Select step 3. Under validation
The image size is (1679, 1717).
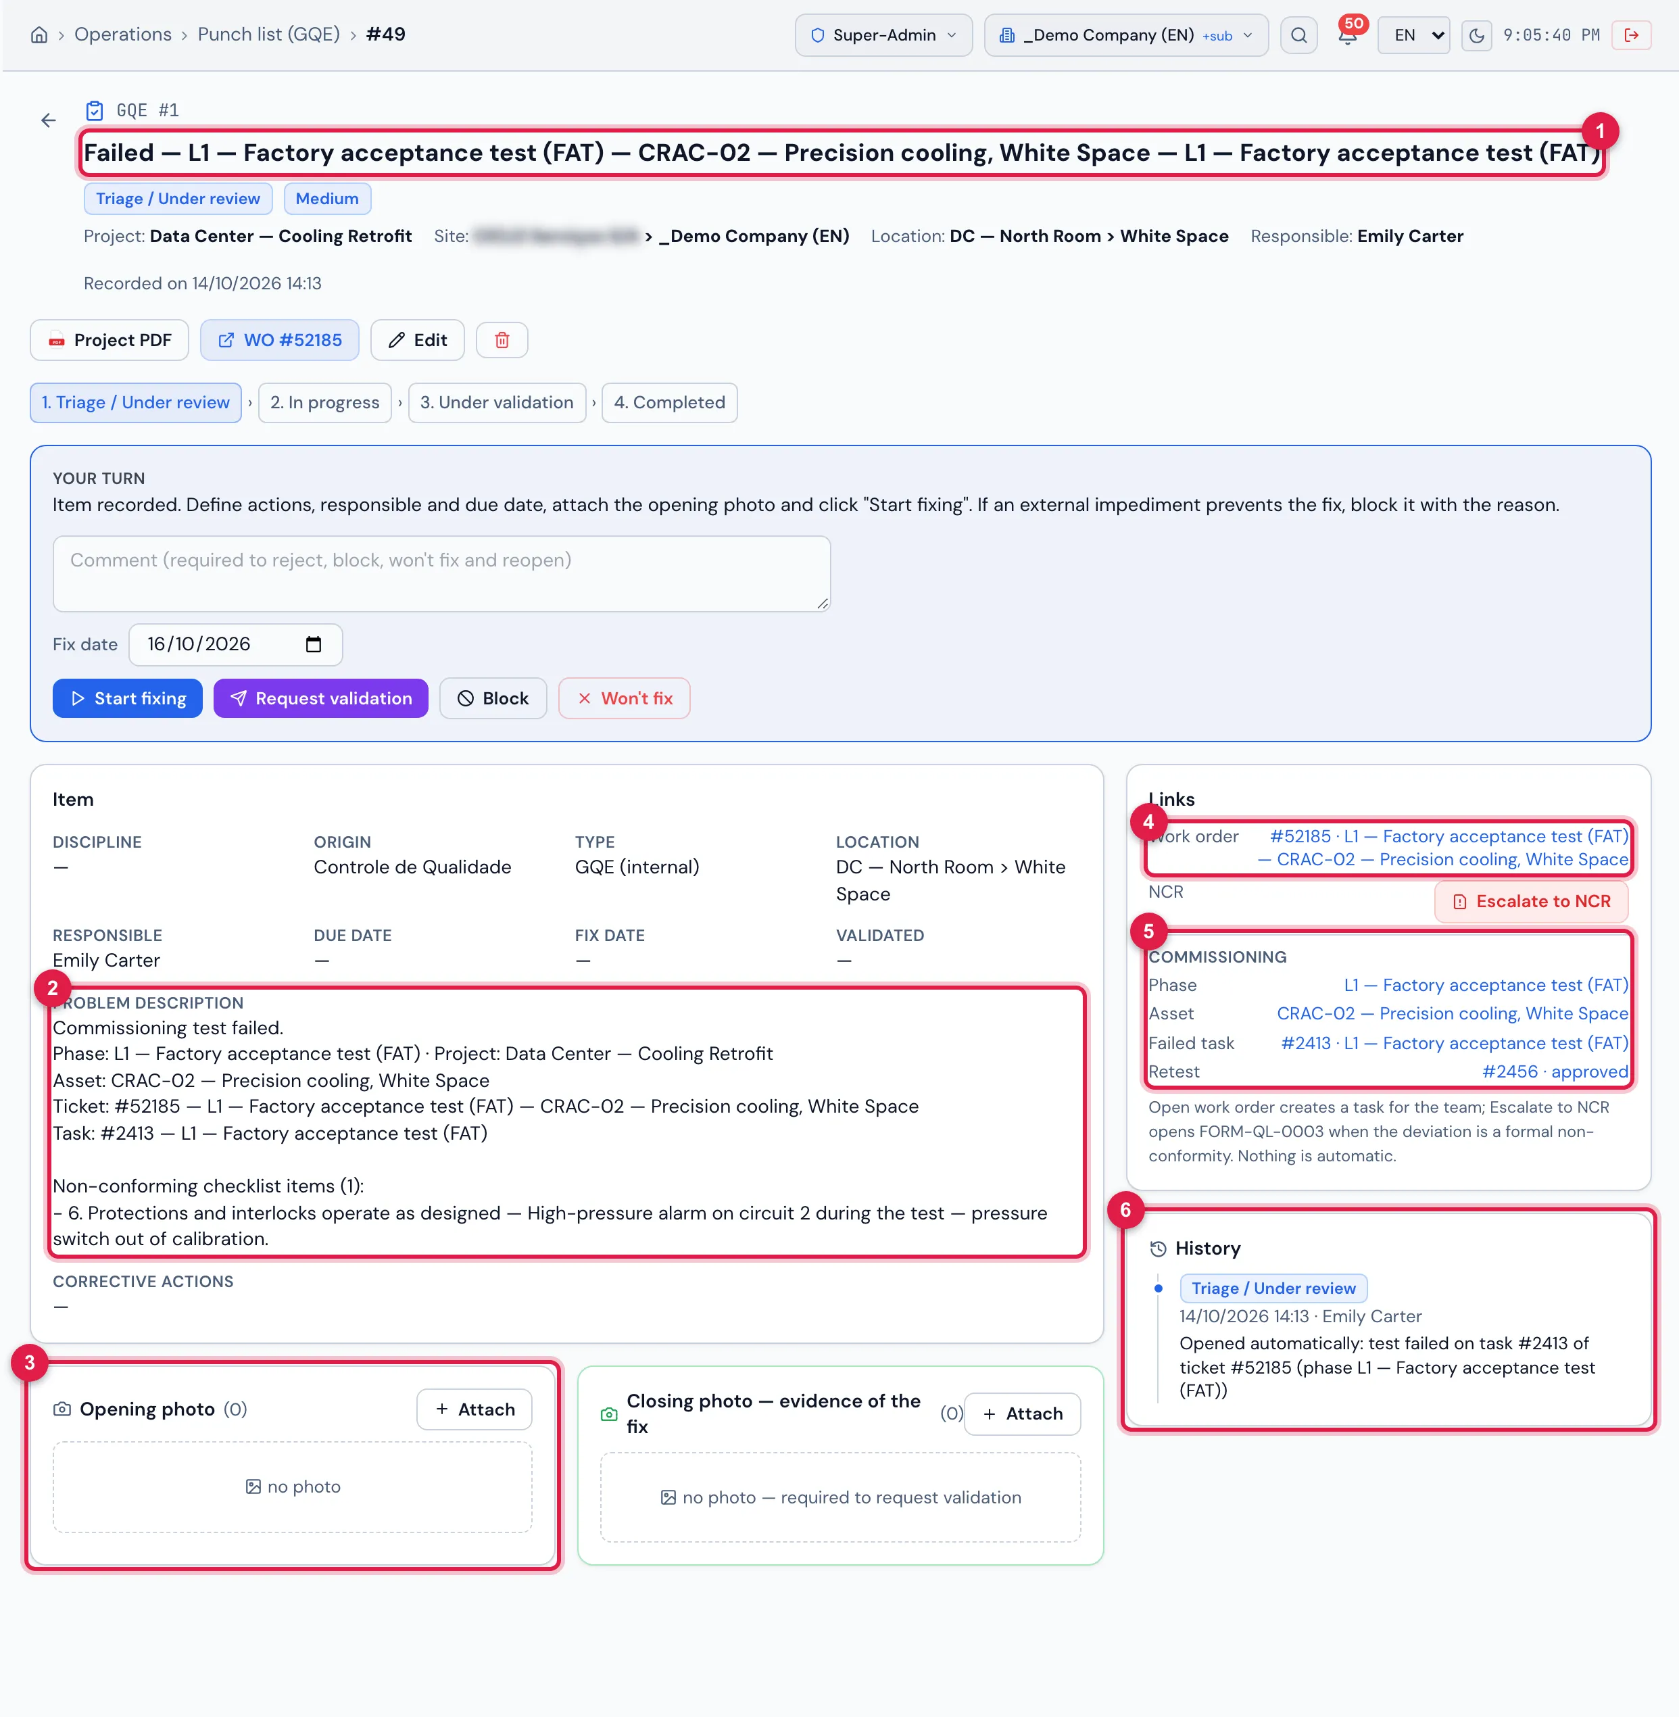click(x=497, y=403)
